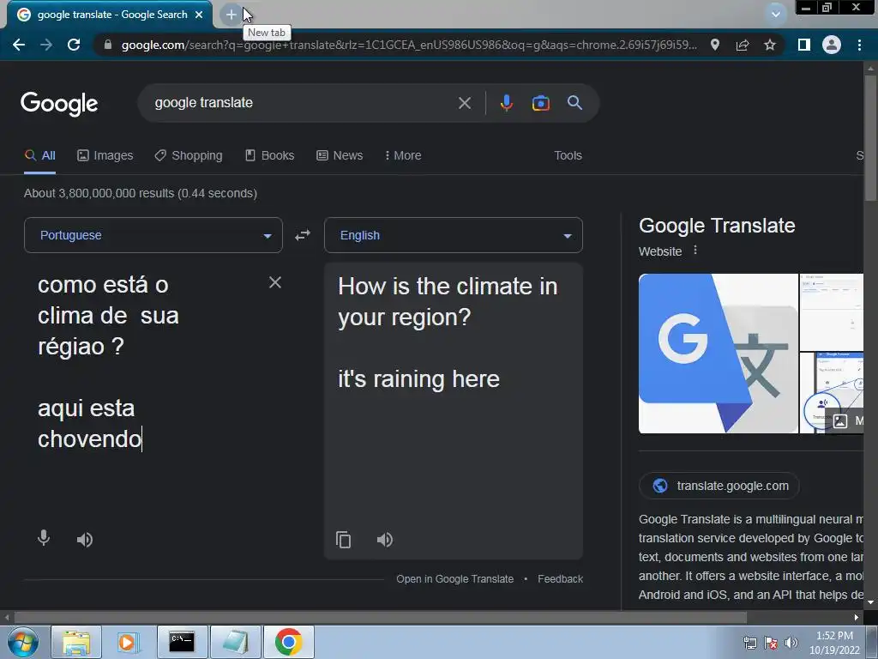Share this page via address bar icon
Viewport: 878px width, 659px height.
pyautogui.click(x=743, y=45)
